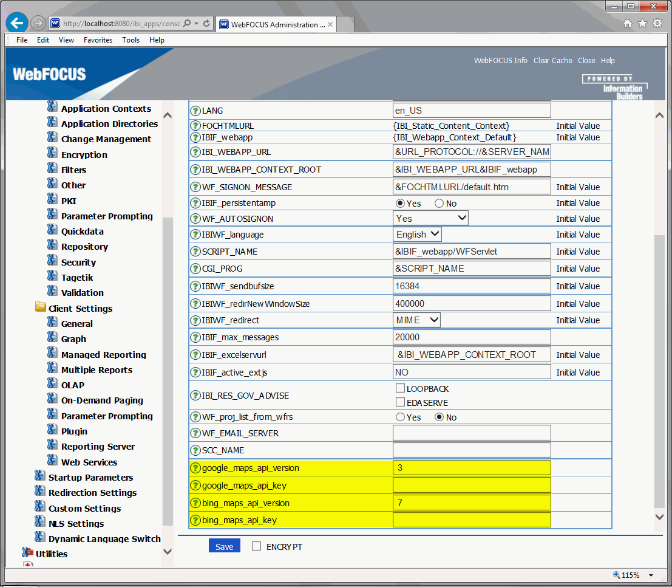Open the browser Tools gear icon
This screenshot has height=587, width=672.
(x=657, y=24)
